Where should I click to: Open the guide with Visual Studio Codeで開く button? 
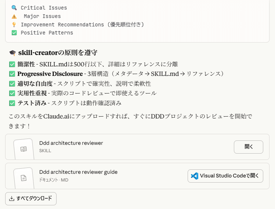(x=225, y=176)
